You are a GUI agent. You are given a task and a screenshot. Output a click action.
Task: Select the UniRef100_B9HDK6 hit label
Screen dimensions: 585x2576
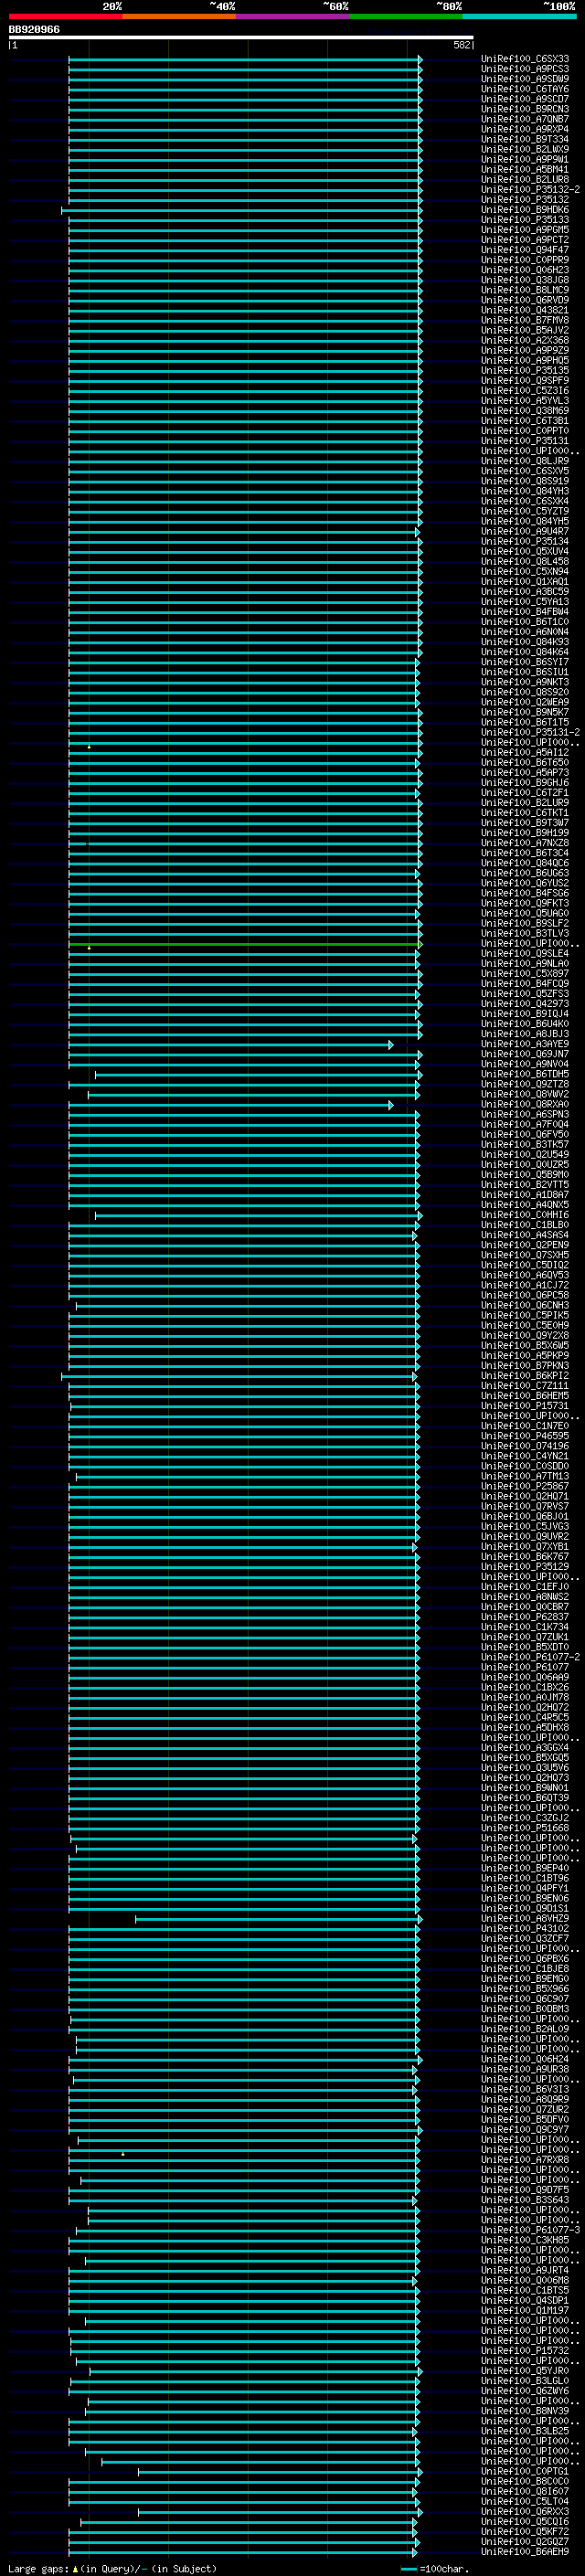525,210
